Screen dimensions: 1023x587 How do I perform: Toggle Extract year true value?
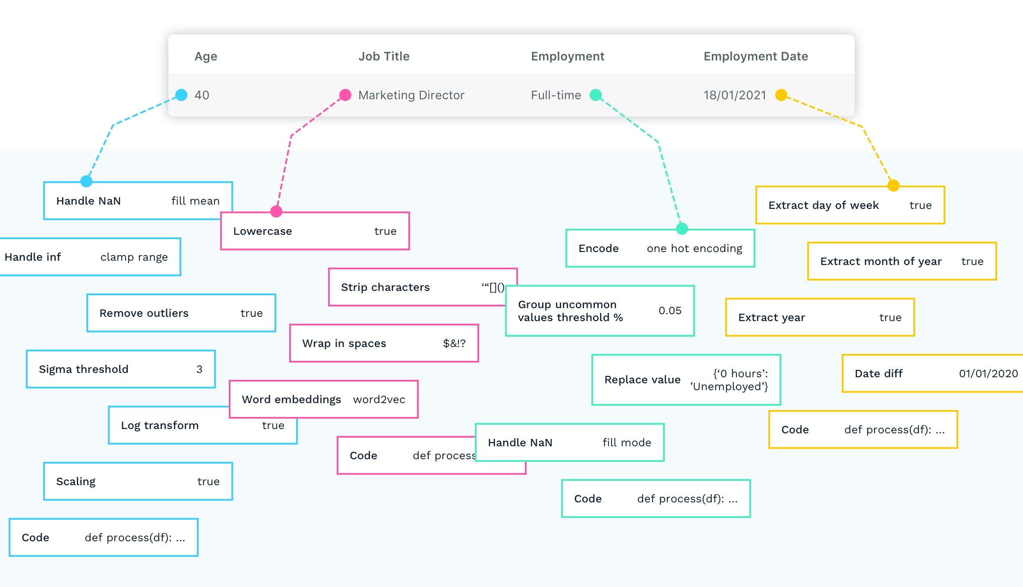[890, 318]
